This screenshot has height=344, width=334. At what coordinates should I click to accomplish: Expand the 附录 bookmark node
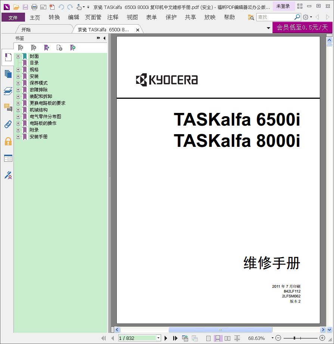[18, 130]
